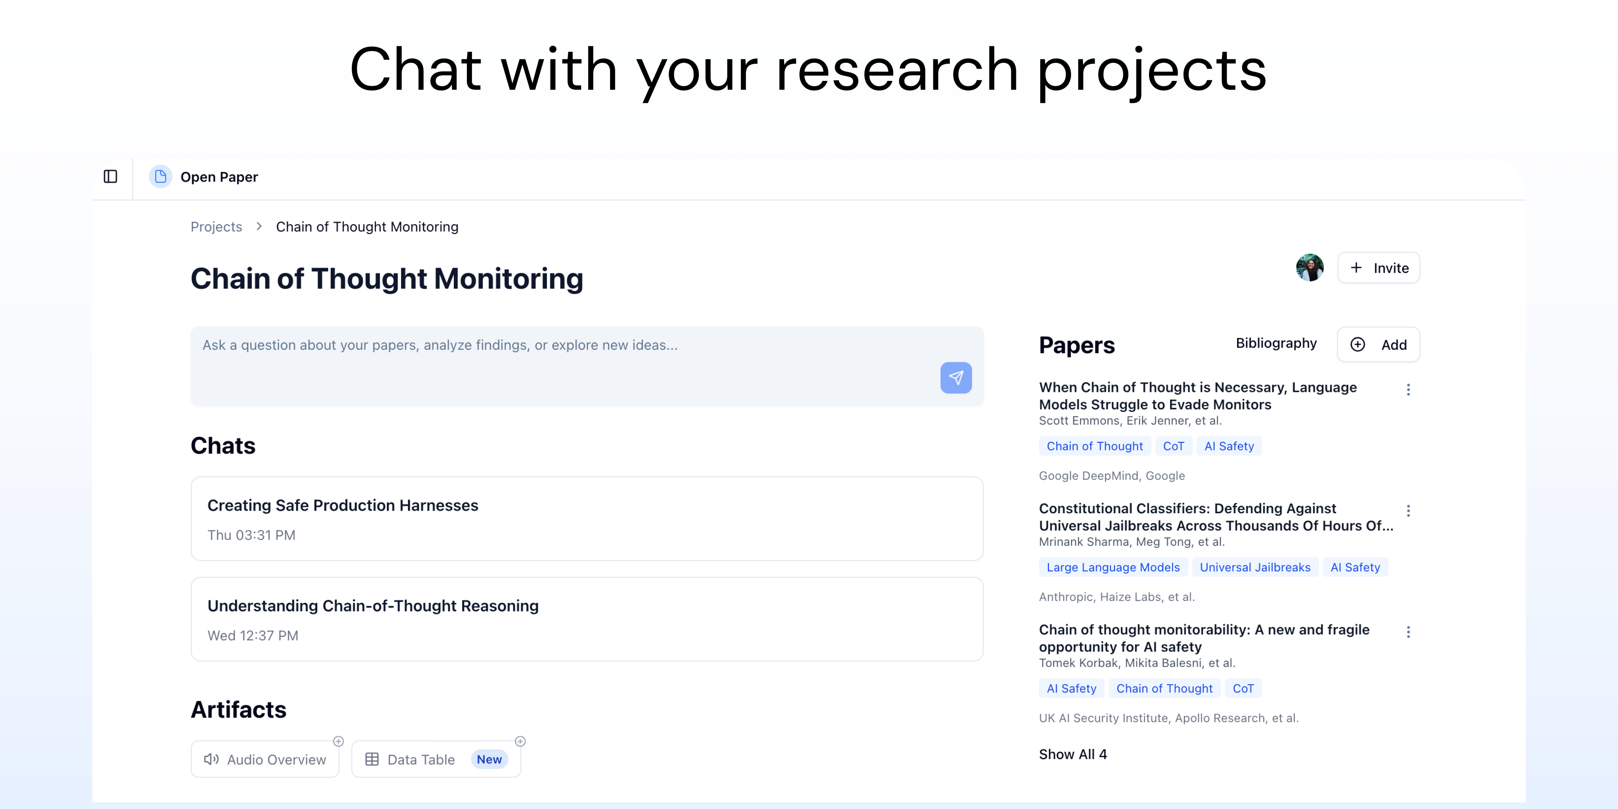Create a Data Table artifact
The width and height of the screenshot is (1618, 809).
[421, 759]
